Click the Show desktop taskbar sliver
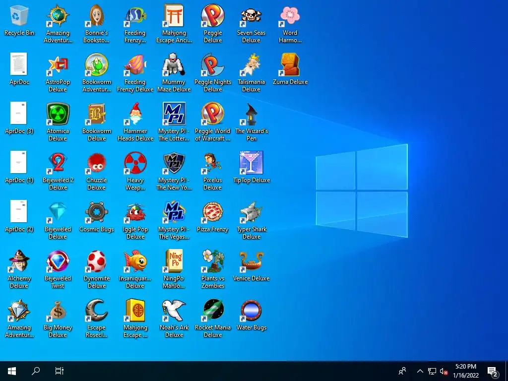Viewport: 508px width, 381px height. [x=507, y=371]
